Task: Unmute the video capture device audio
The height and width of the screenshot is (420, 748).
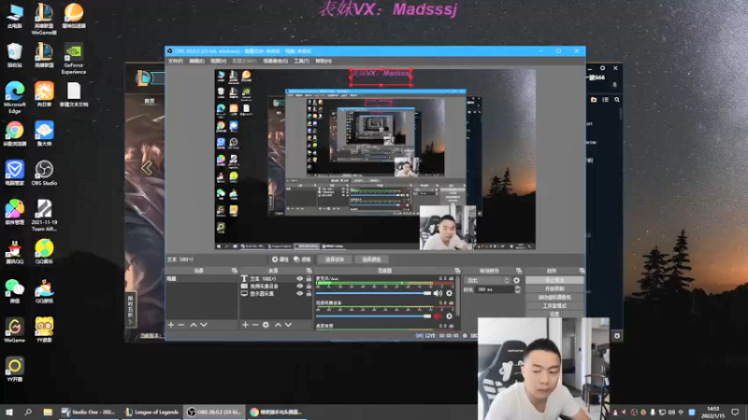Action: pos(438,315)
